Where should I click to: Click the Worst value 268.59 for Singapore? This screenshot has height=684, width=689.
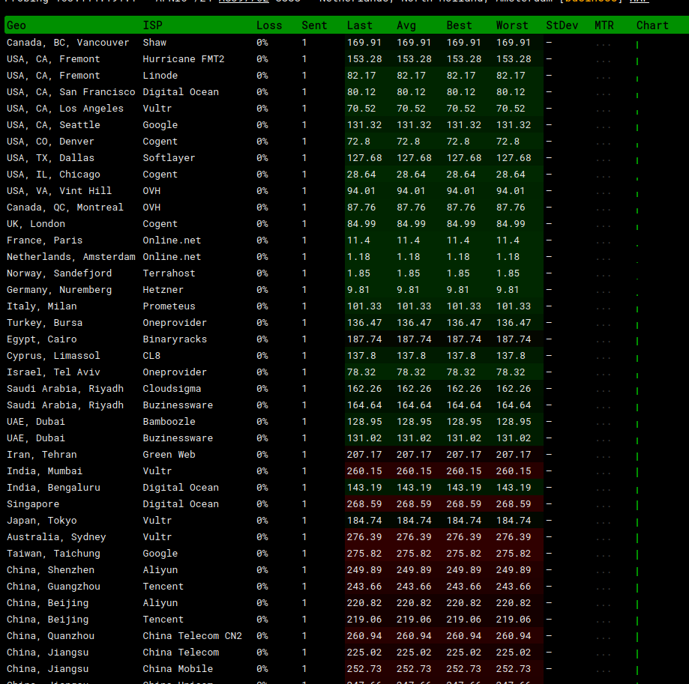(514, 504)
